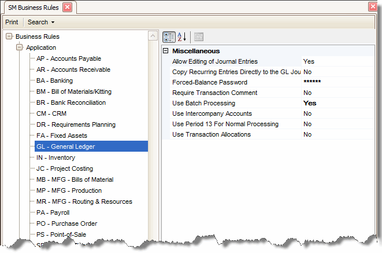Open GL - General Ledger rules

pos(65,146)
